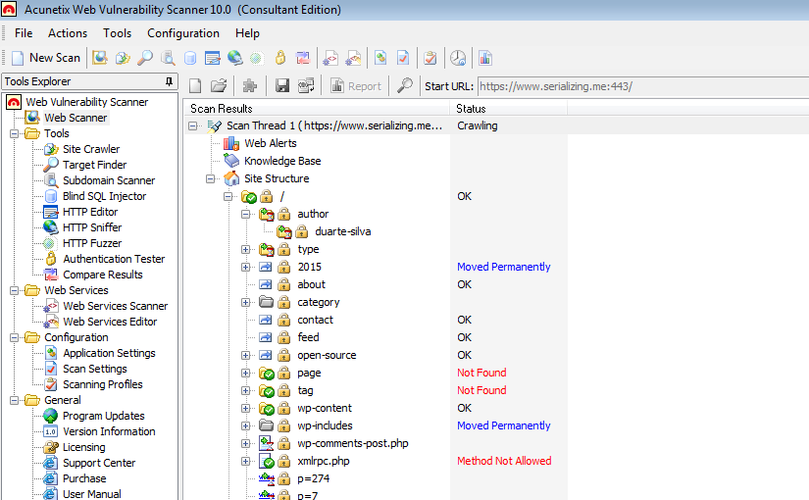Expand the xmlrpc.php node
809x500 pixels.
point(245,462)
